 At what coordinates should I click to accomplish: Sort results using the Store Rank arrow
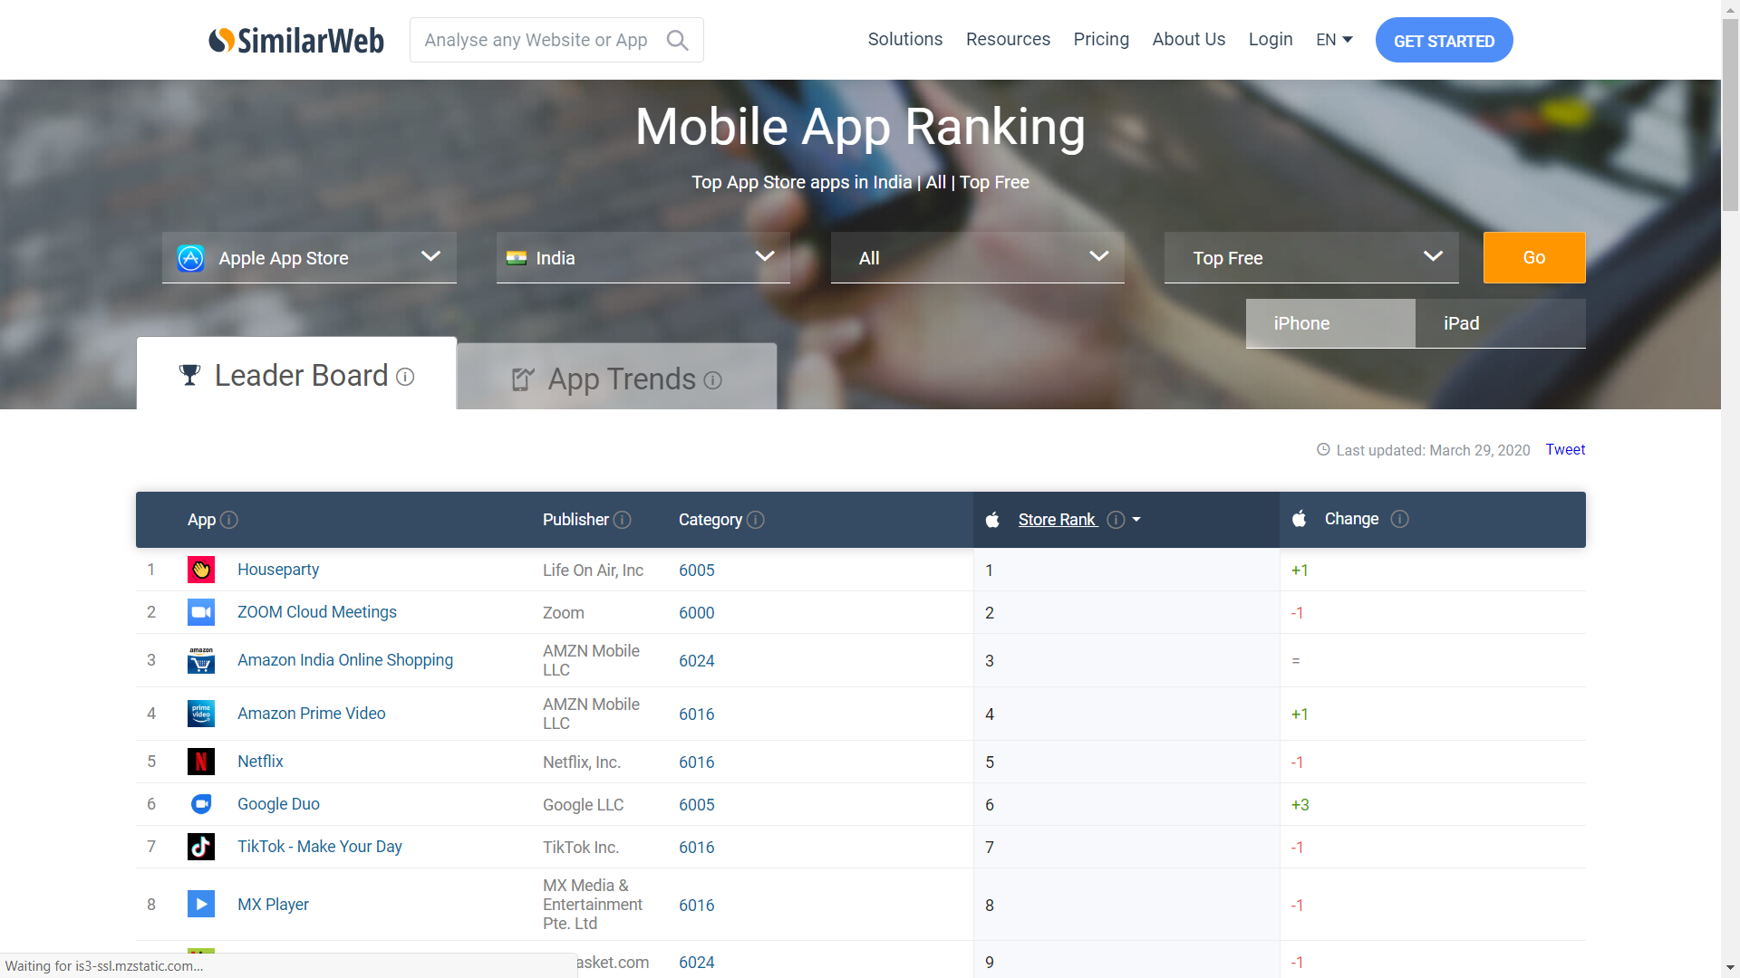[x=1136, y=520]
